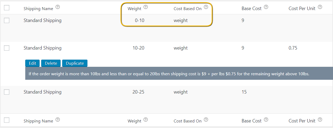Check the 0-10 weight Standard Shipping row
333x128 pixels.
coord(7,20)
